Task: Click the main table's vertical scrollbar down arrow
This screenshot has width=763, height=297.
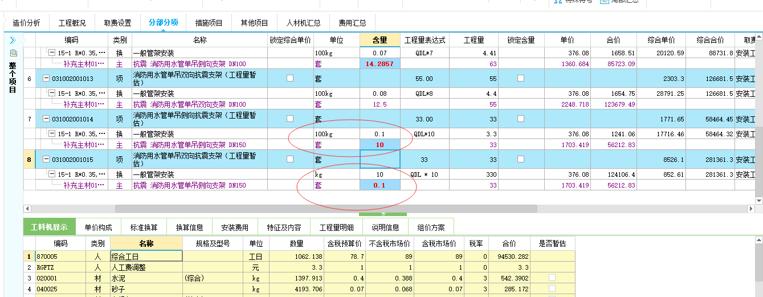Action: tap(758, 200)
